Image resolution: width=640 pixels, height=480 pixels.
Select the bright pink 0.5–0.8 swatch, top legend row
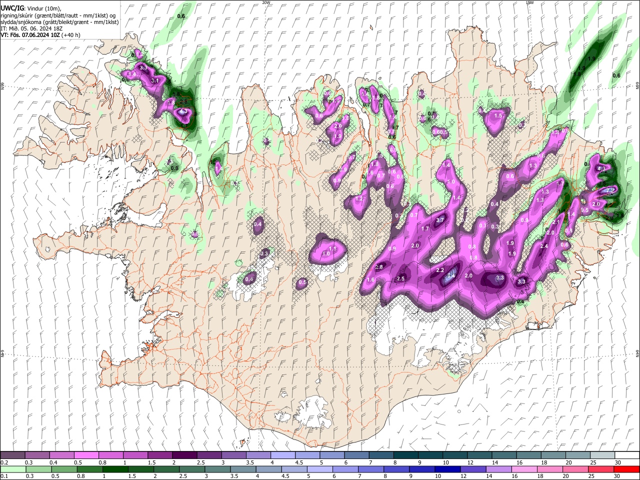(x=86, y=455)
